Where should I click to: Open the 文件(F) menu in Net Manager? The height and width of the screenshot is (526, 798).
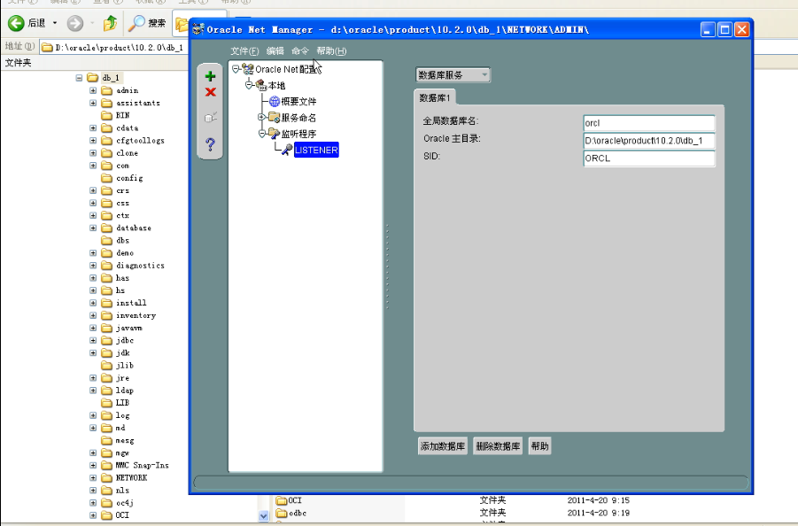point(244,50)
